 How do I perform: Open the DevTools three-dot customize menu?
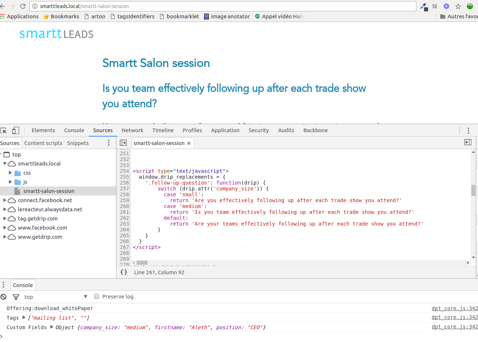468,130
